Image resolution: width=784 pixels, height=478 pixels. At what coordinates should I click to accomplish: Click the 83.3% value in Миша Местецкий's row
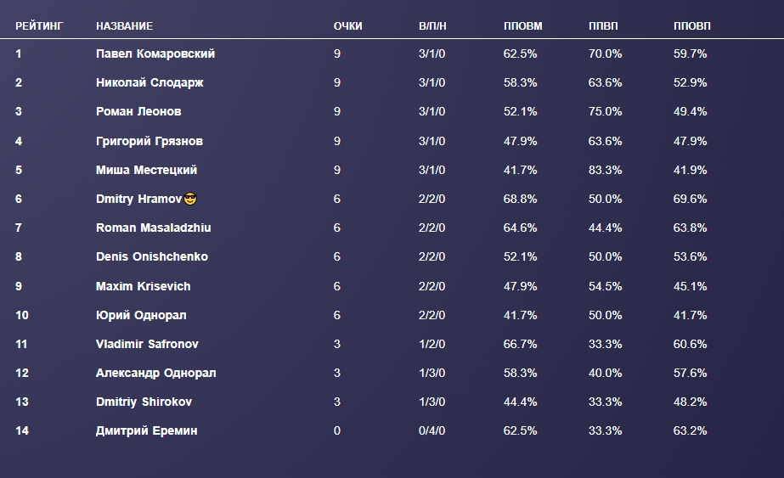pyautogui.click(x=605, y=170)
